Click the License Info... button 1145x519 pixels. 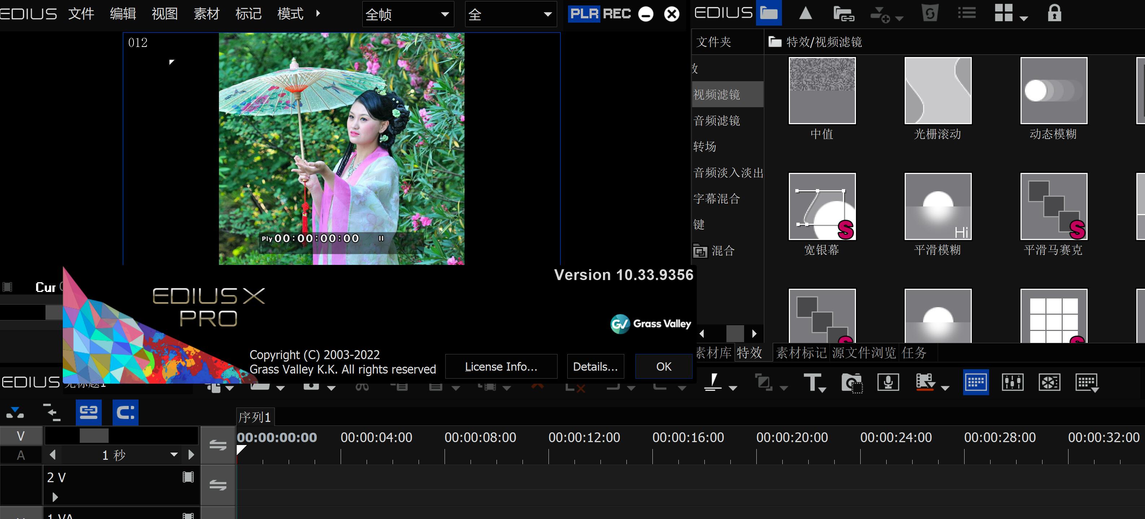[501, 366]
